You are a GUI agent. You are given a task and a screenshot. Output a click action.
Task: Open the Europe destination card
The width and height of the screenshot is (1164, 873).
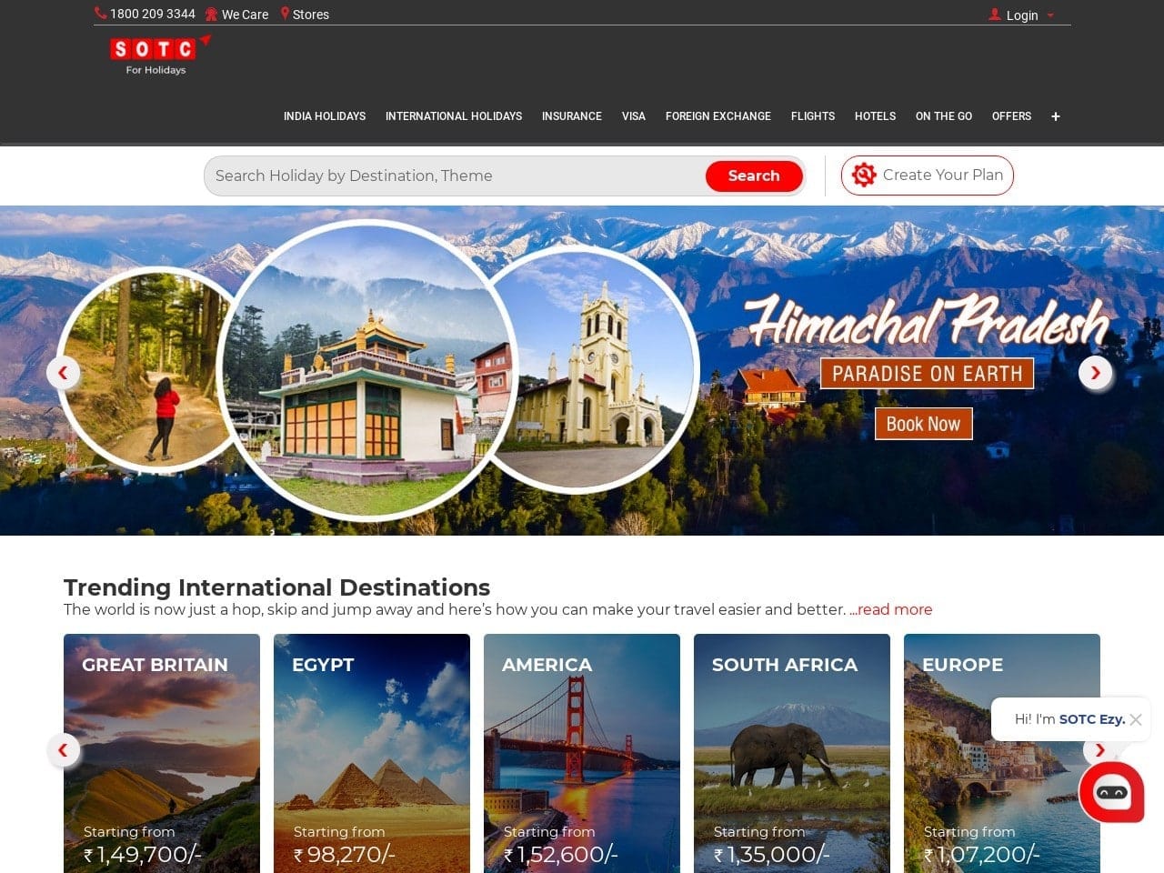pyautogui.click(x=1002, y=753)
